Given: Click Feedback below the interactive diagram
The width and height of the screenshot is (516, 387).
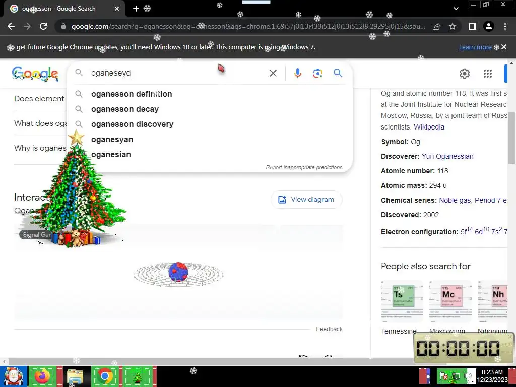Looking at the screenshot, I should point(330,329).
